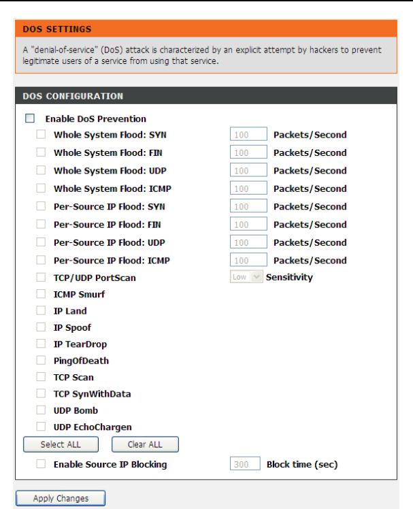The image size is (413, 509).
Task: Click Whole System Flood ICMP packets field
Action: click(248, 188)
